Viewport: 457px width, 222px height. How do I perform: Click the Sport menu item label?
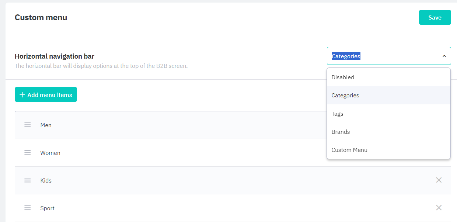click(x=48, y=208)
